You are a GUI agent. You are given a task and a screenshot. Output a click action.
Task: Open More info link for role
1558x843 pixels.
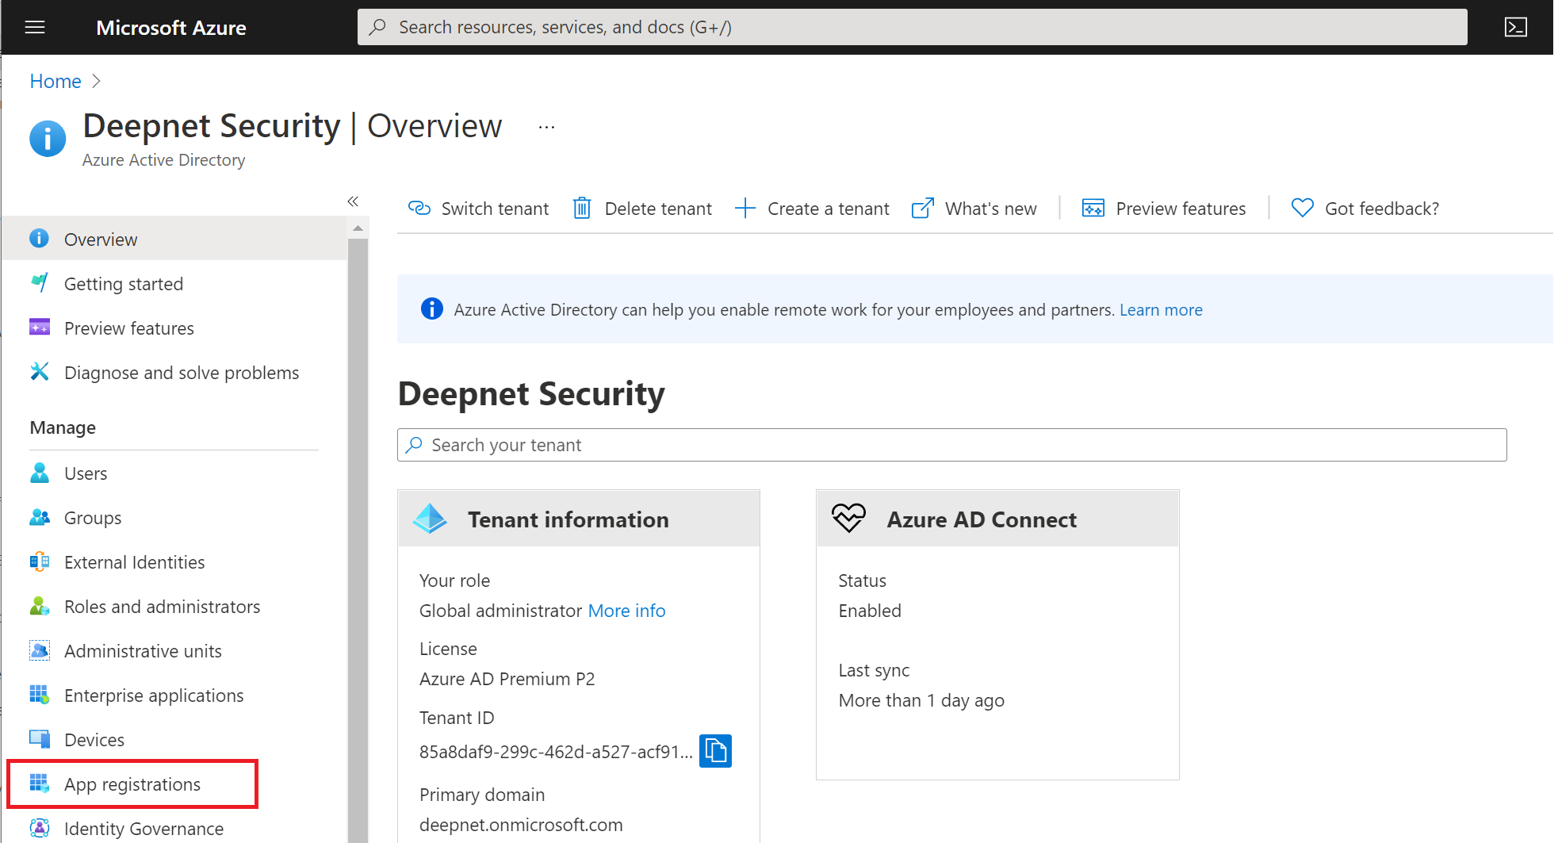point(626,611)
